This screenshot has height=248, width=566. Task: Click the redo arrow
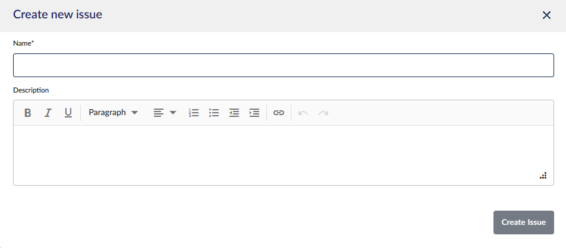tap(323, 113)
